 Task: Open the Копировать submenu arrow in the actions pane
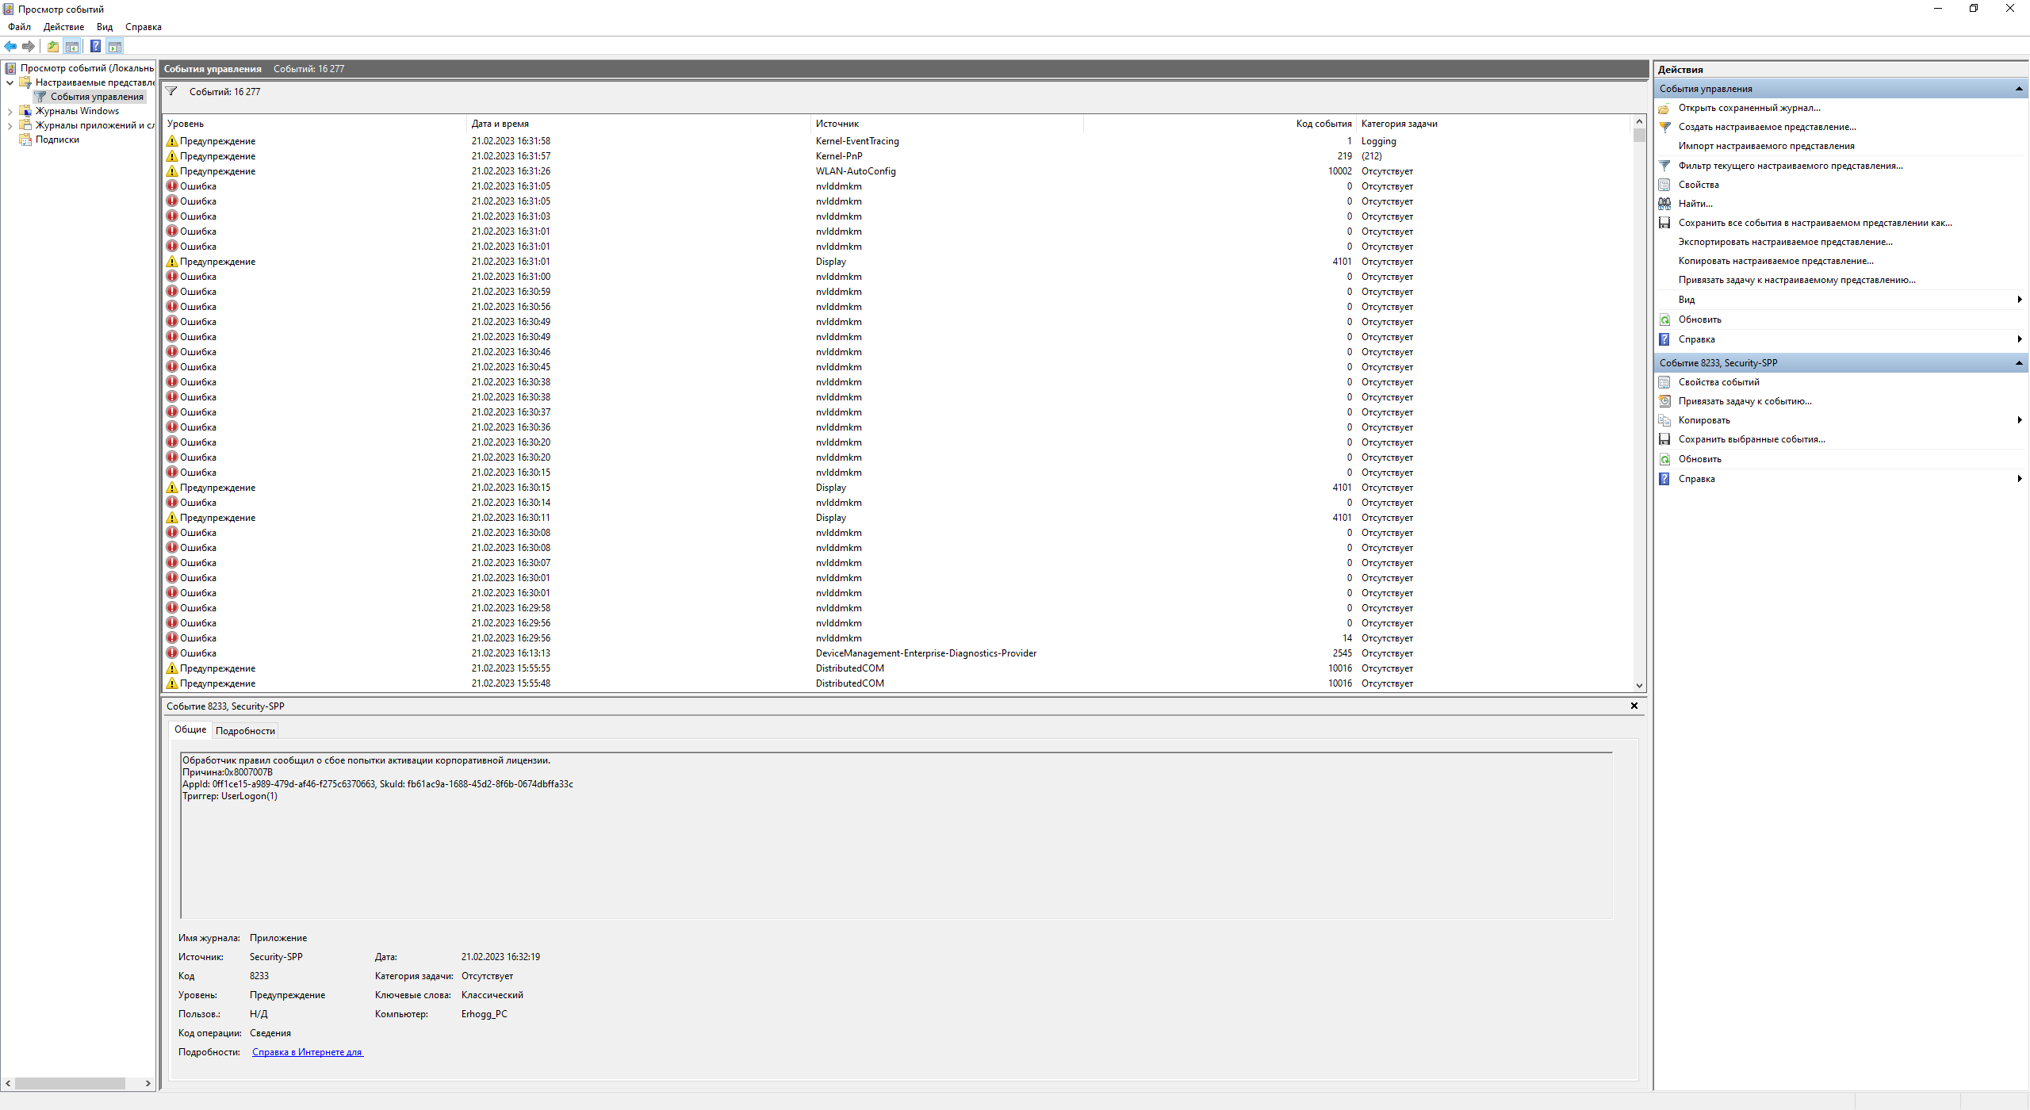click(x=2019, y=420)
